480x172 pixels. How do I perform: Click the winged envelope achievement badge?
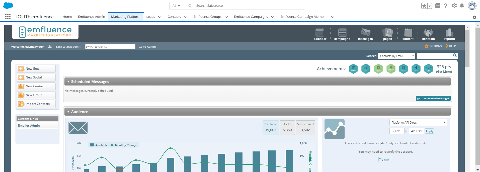click(x=428, y=68)
